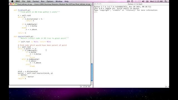Viewport: 178px width, 100px height.
Task: Click the line 'if n.distance(p) < 5:'
Action: point(32,19)
